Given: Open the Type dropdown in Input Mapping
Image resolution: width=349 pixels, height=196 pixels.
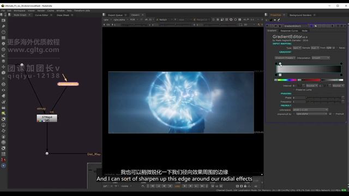Looking at the screenshot, I should point(297,48).
